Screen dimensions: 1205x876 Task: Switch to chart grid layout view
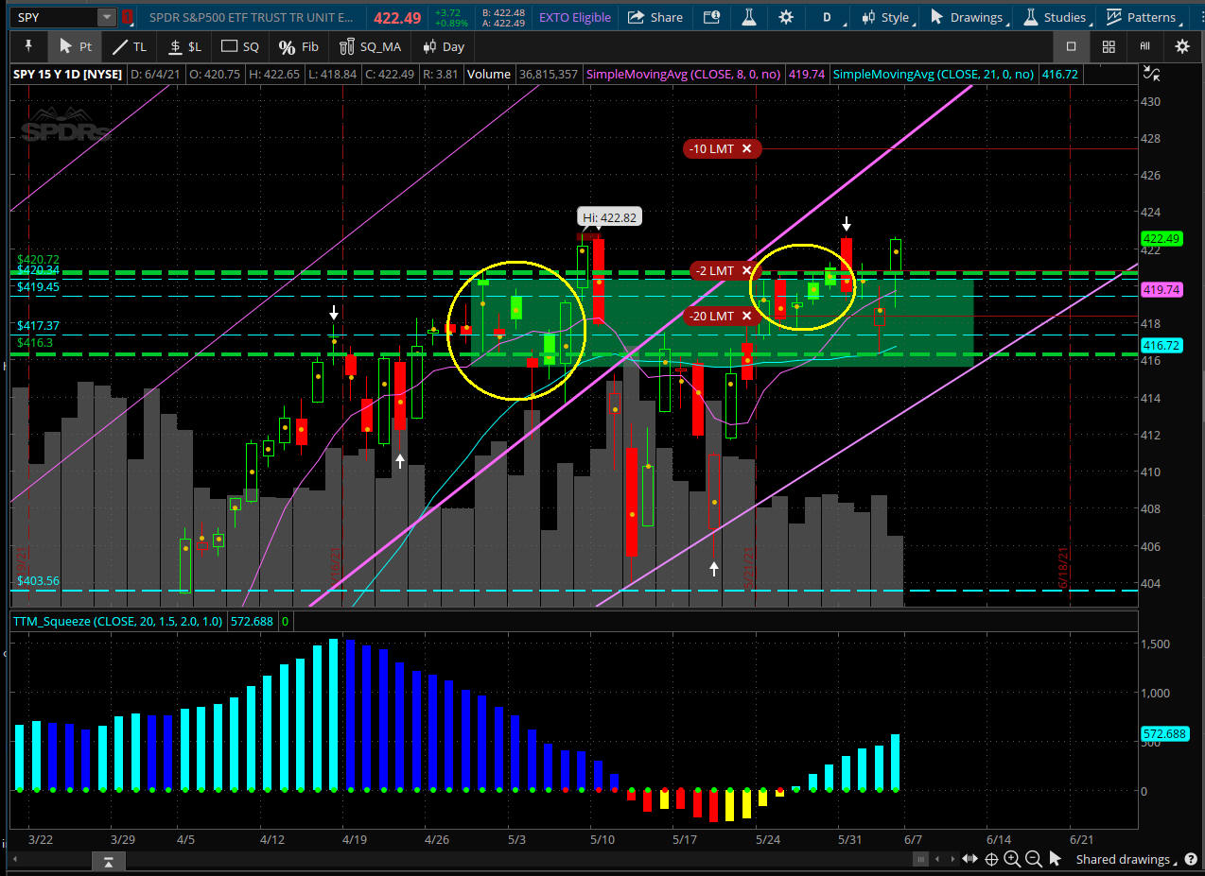click(x=1109, y=46)
